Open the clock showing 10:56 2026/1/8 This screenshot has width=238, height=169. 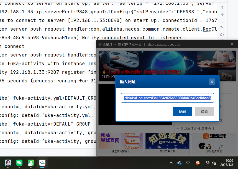[227, 163]
